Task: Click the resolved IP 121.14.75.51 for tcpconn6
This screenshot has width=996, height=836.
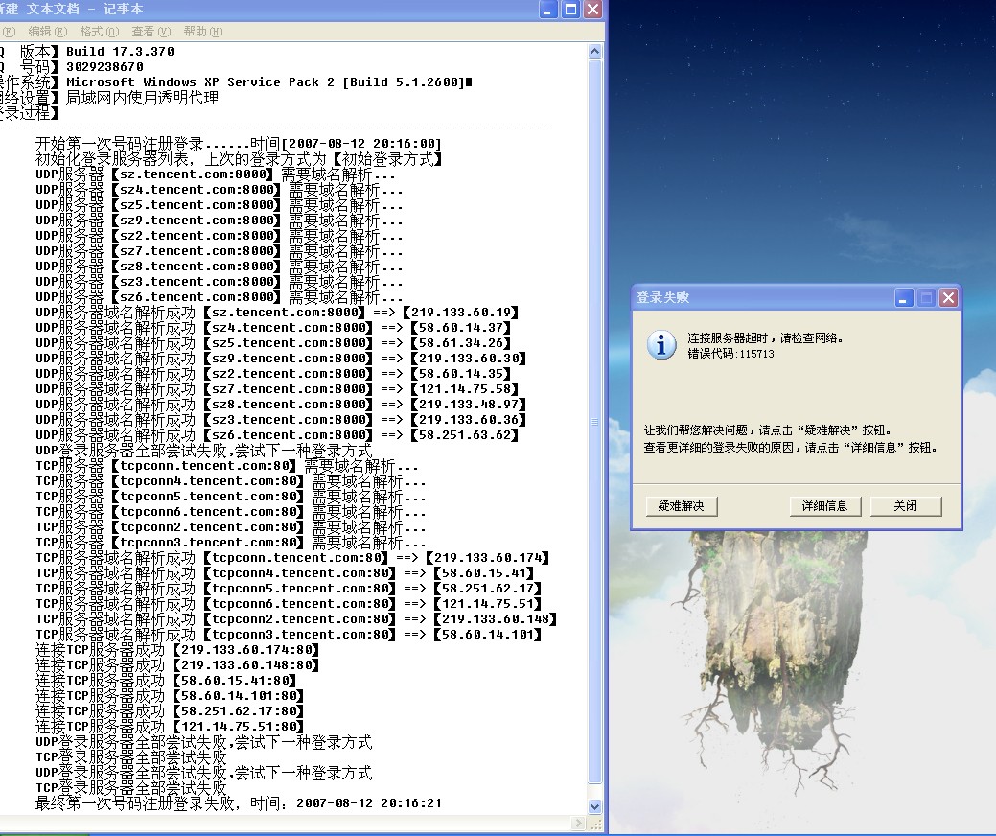Action: (x=488, y=603)
